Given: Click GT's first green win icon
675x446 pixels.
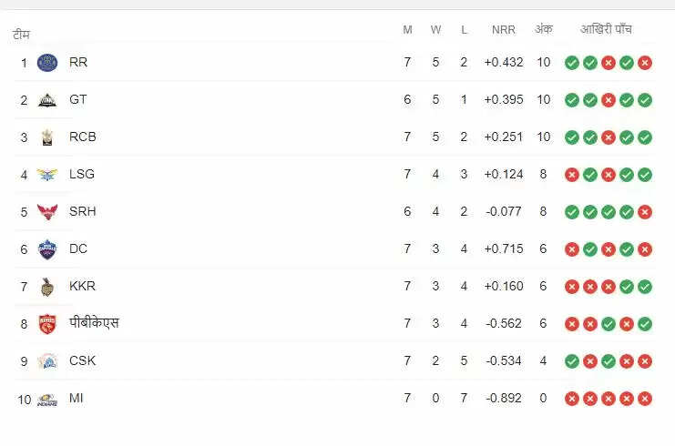Looking at the screenshot, I should click(572, 100).
